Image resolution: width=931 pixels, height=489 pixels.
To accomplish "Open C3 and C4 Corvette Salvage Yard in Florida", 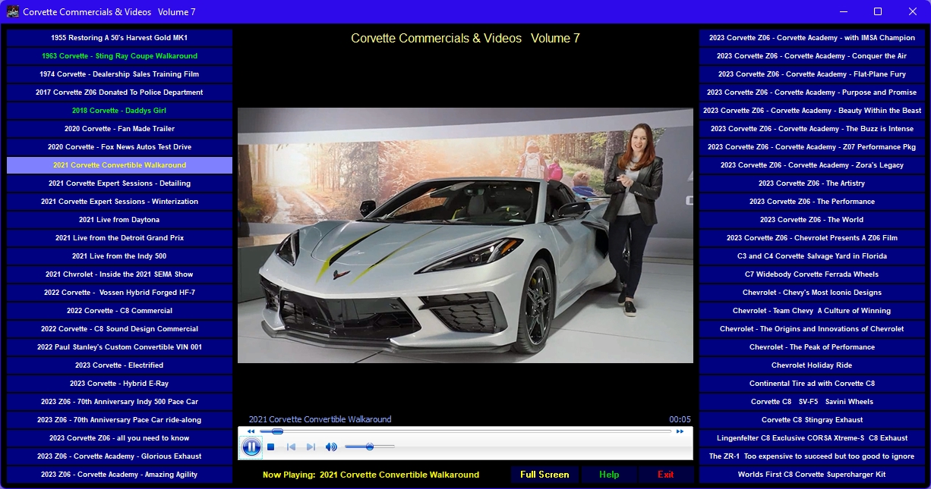I will tap(812, 256).
